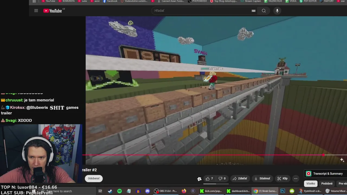Open Steam from the taskbar
Screen dimensions: 347x195
[x=110, y=191]
